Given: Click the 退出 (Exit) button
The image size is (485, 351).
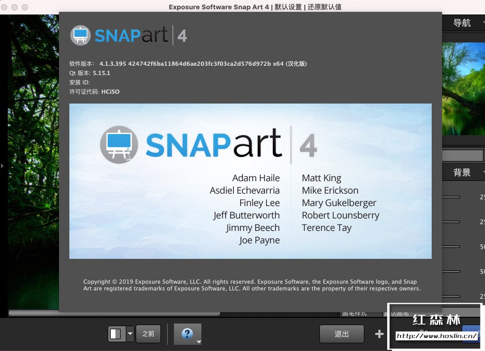Looking at the screenshot, I should [x=342, y=334].
